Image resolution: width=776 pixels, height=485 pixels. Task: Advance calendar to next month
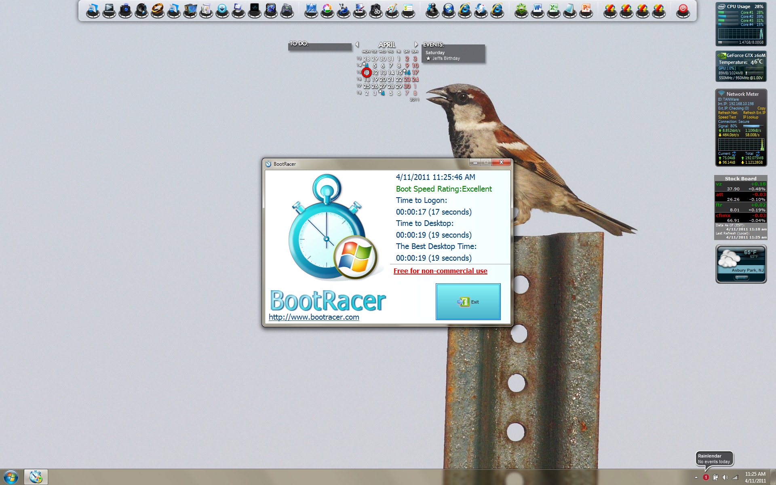415,44
